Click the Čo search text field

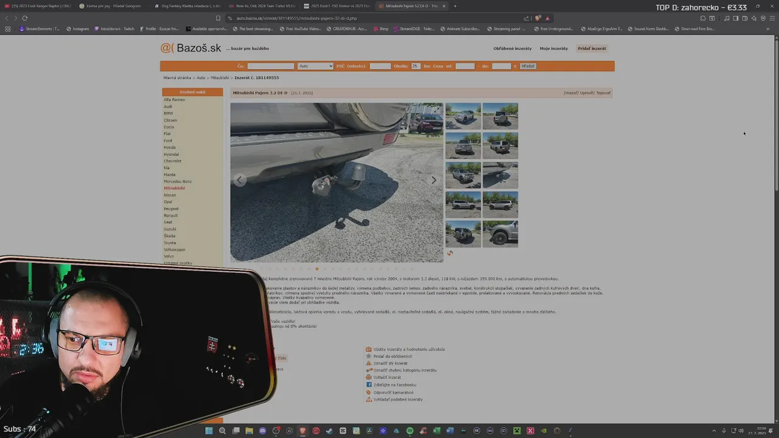click(x=270, y=66)
